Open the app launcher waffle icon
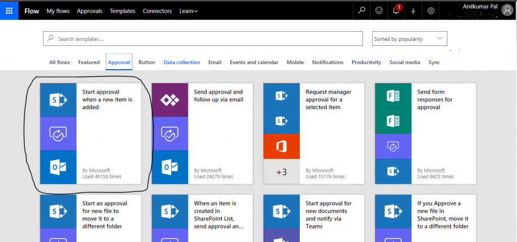Image resolution: width=517 pixels, height=242 pixels. click(9, 10)
